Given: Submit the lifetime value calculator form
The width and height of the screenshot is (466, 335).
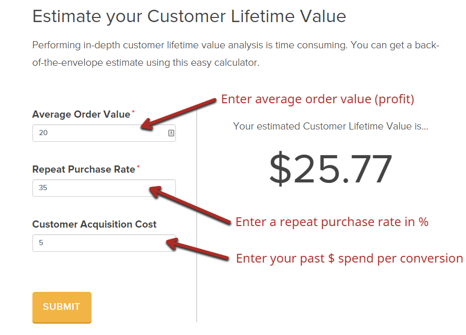Looking at the screenshot, I should pos(62,307).
